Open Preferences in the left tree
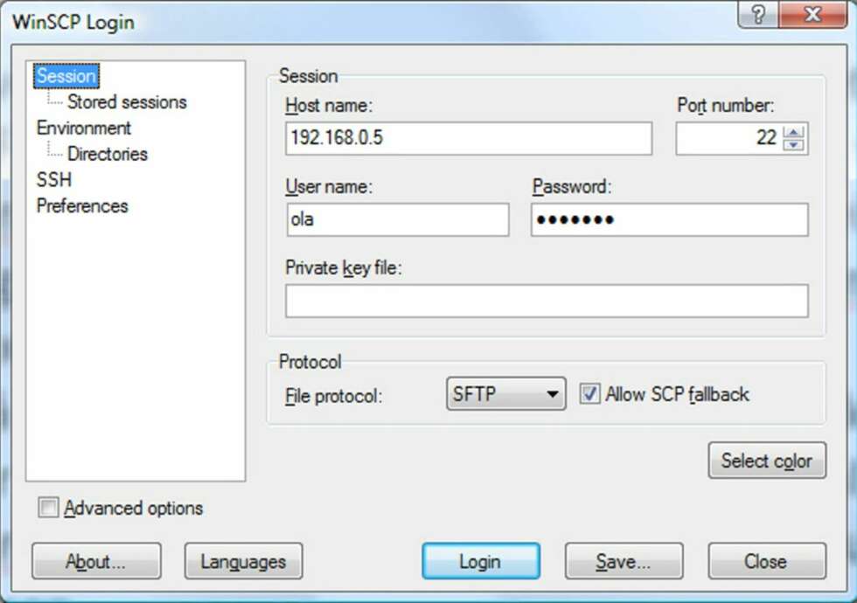857x603 pixels. pyautogui.click(x=82, y=206)
